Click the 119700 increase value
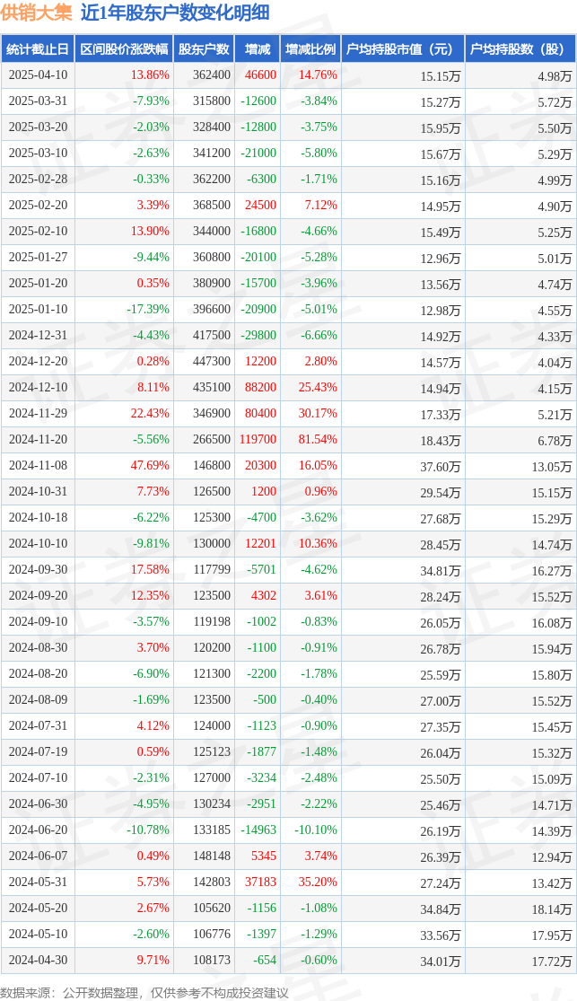 (259, 439)
